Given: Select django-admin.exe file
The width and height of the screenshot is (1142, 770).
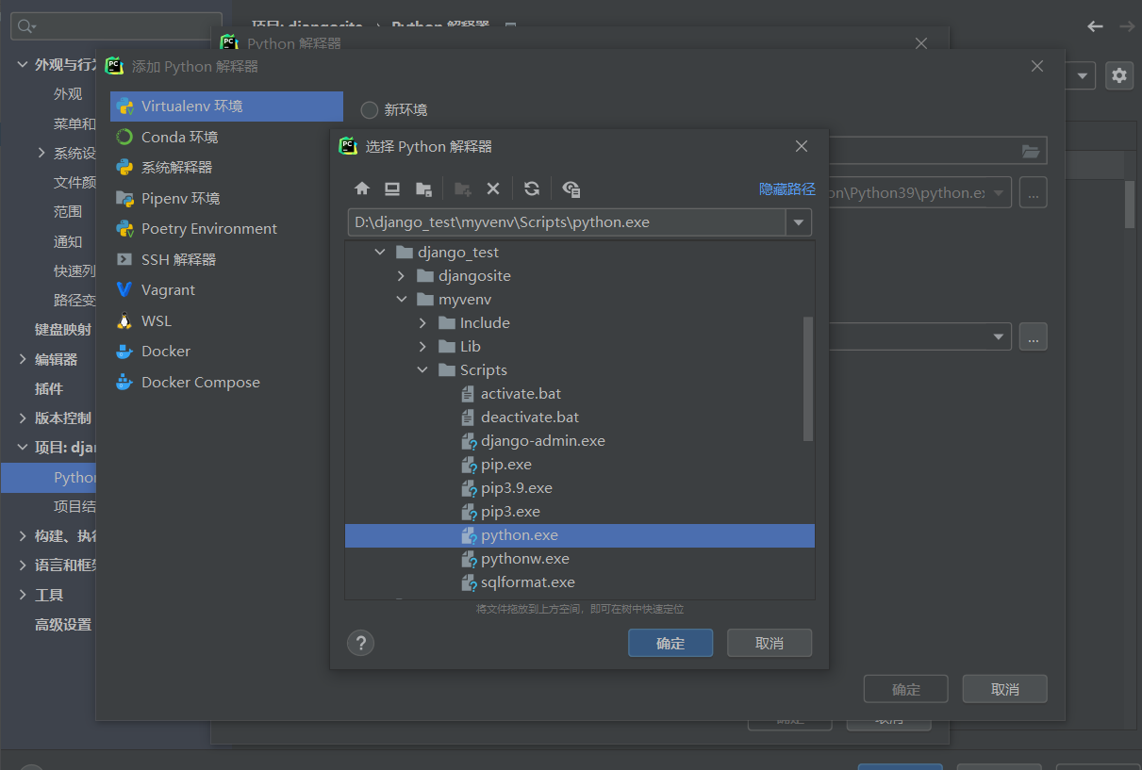Looking at the screenshot, I should coord(542,441).
